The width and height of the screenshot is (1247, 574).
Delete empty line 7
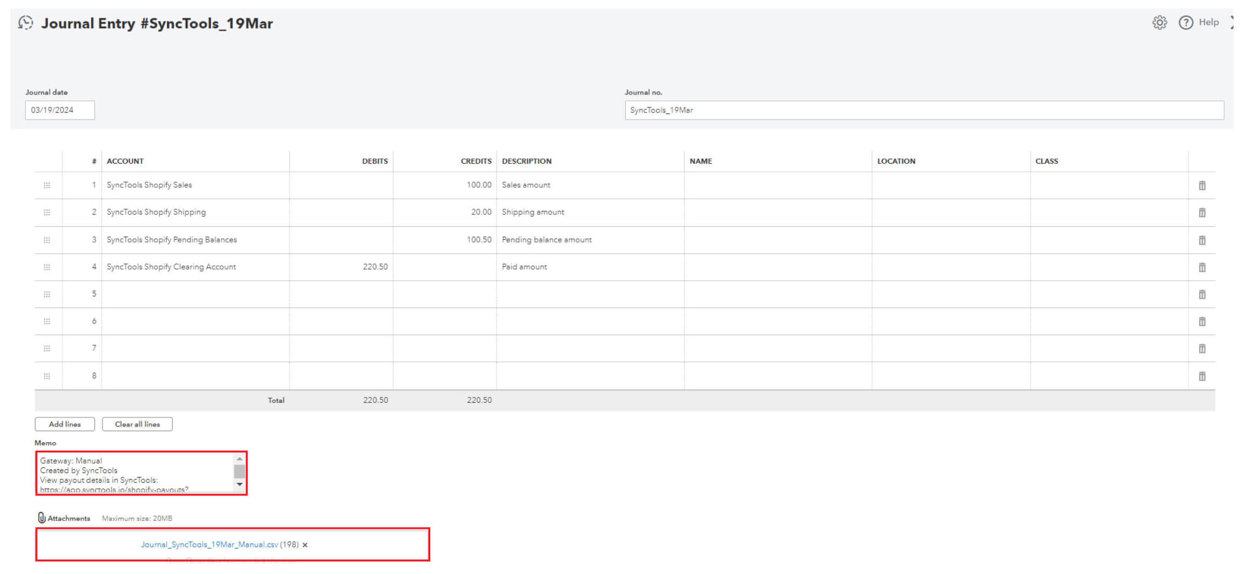(1202, 349)
